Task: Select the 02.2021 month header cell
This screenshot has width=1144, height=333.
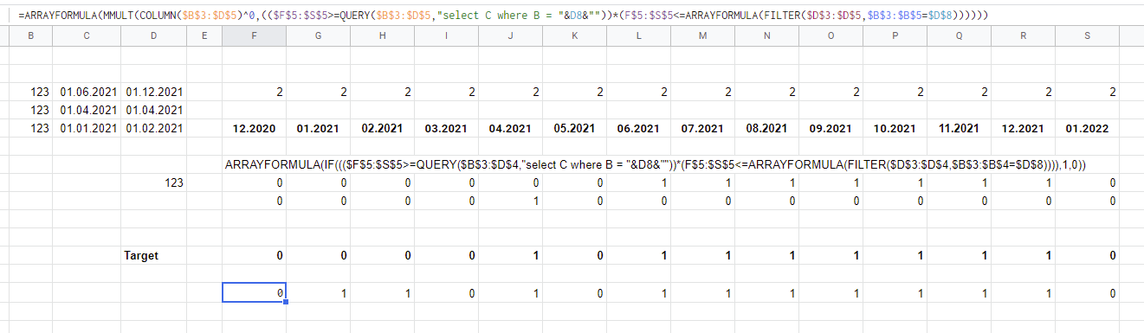Action: pos(383,128)
